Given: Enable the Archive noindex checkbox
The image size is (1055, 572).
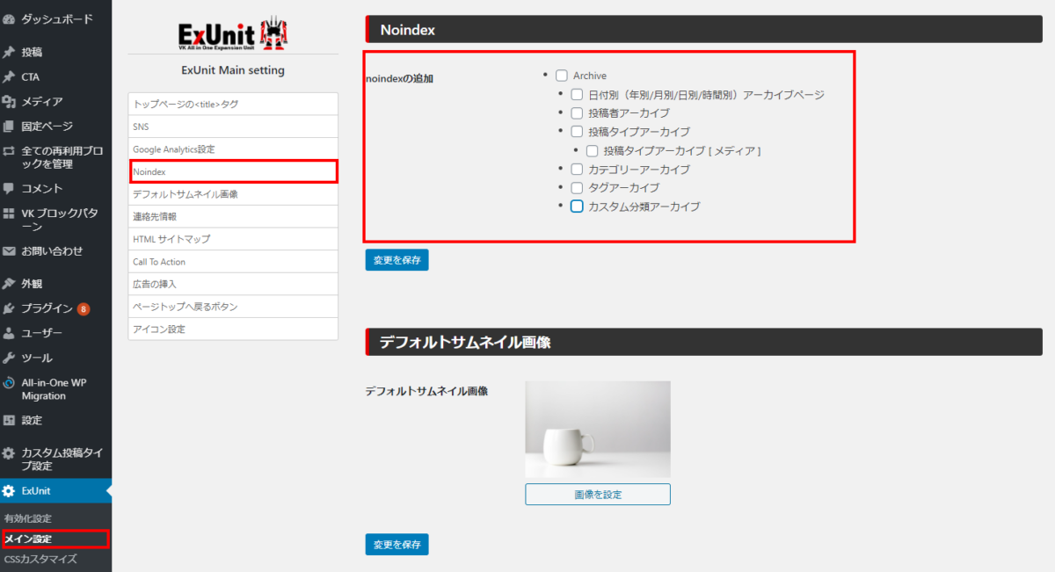Looking at the screenshot, I should pos(562,76).
